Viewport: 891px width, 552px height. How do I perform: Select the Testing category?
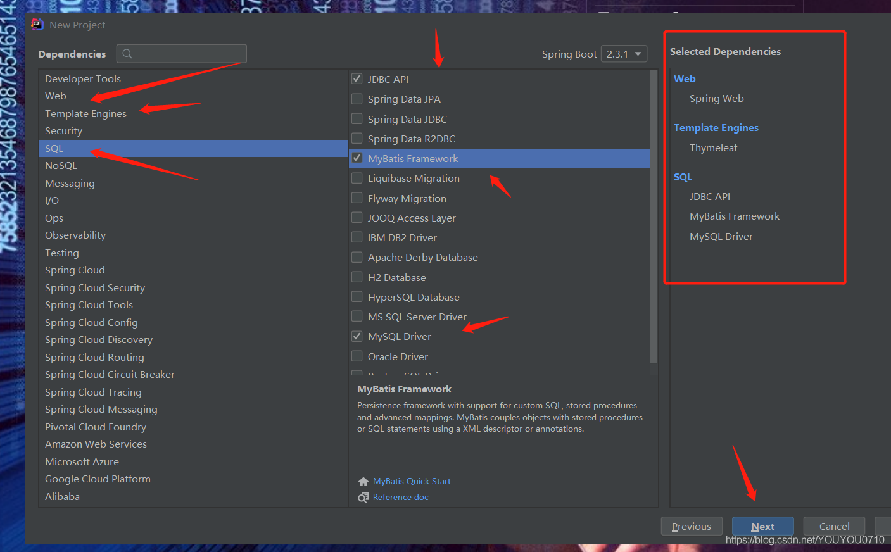[x=193, y=253]
